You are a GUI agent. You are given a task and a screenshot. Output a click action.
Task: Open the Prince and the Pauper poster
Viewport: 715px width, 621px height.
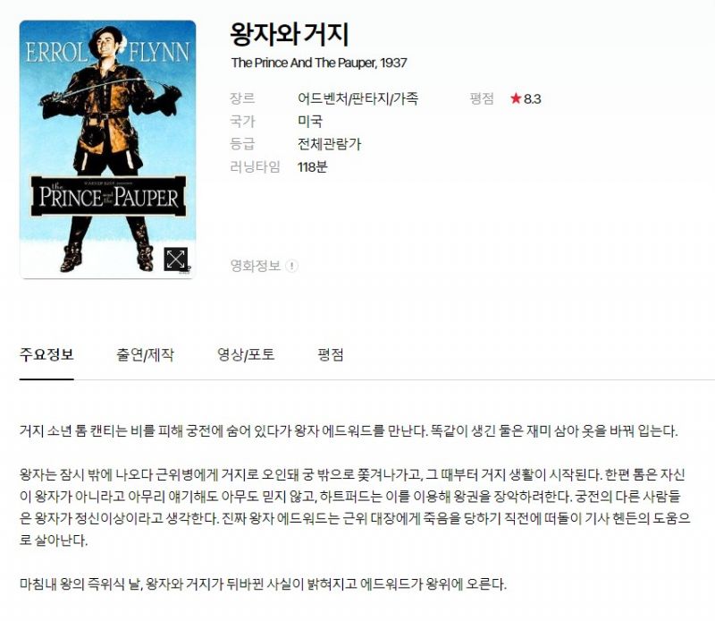tap(107, 149)
